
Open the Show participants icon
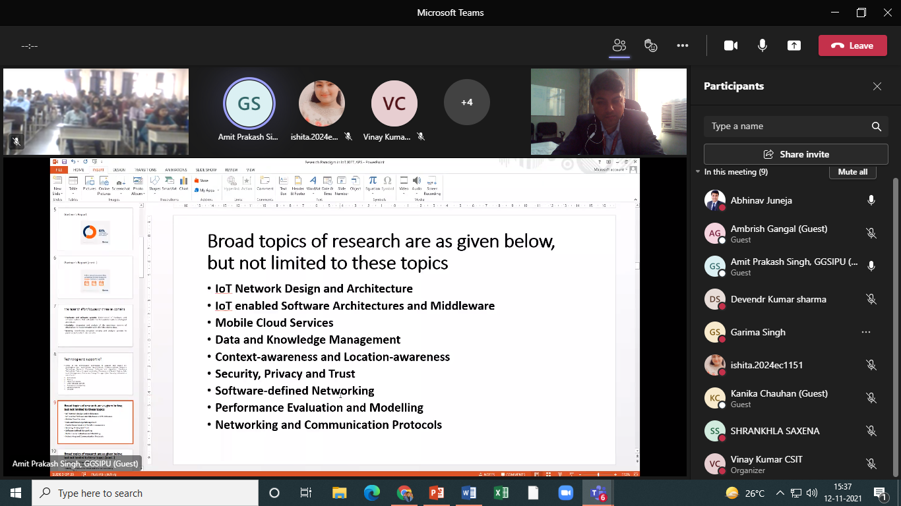pyautogui.click(x=619, y=45)
